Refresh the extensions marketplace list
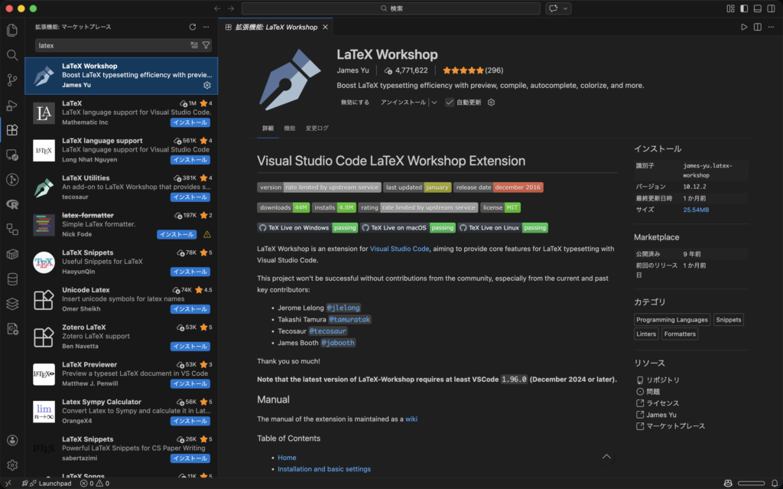Image resolution: width=783 pixels, height=489 pixels. coord(193,27)
